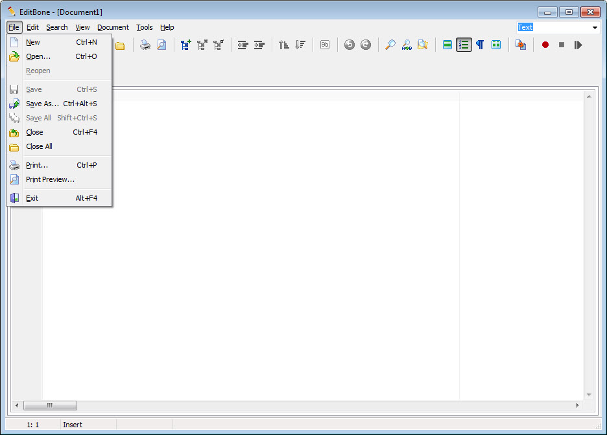Screen dimensions: 607x435
Task: Click the horizontal scrollbar right arrow
Action: (x=577, y=405)
